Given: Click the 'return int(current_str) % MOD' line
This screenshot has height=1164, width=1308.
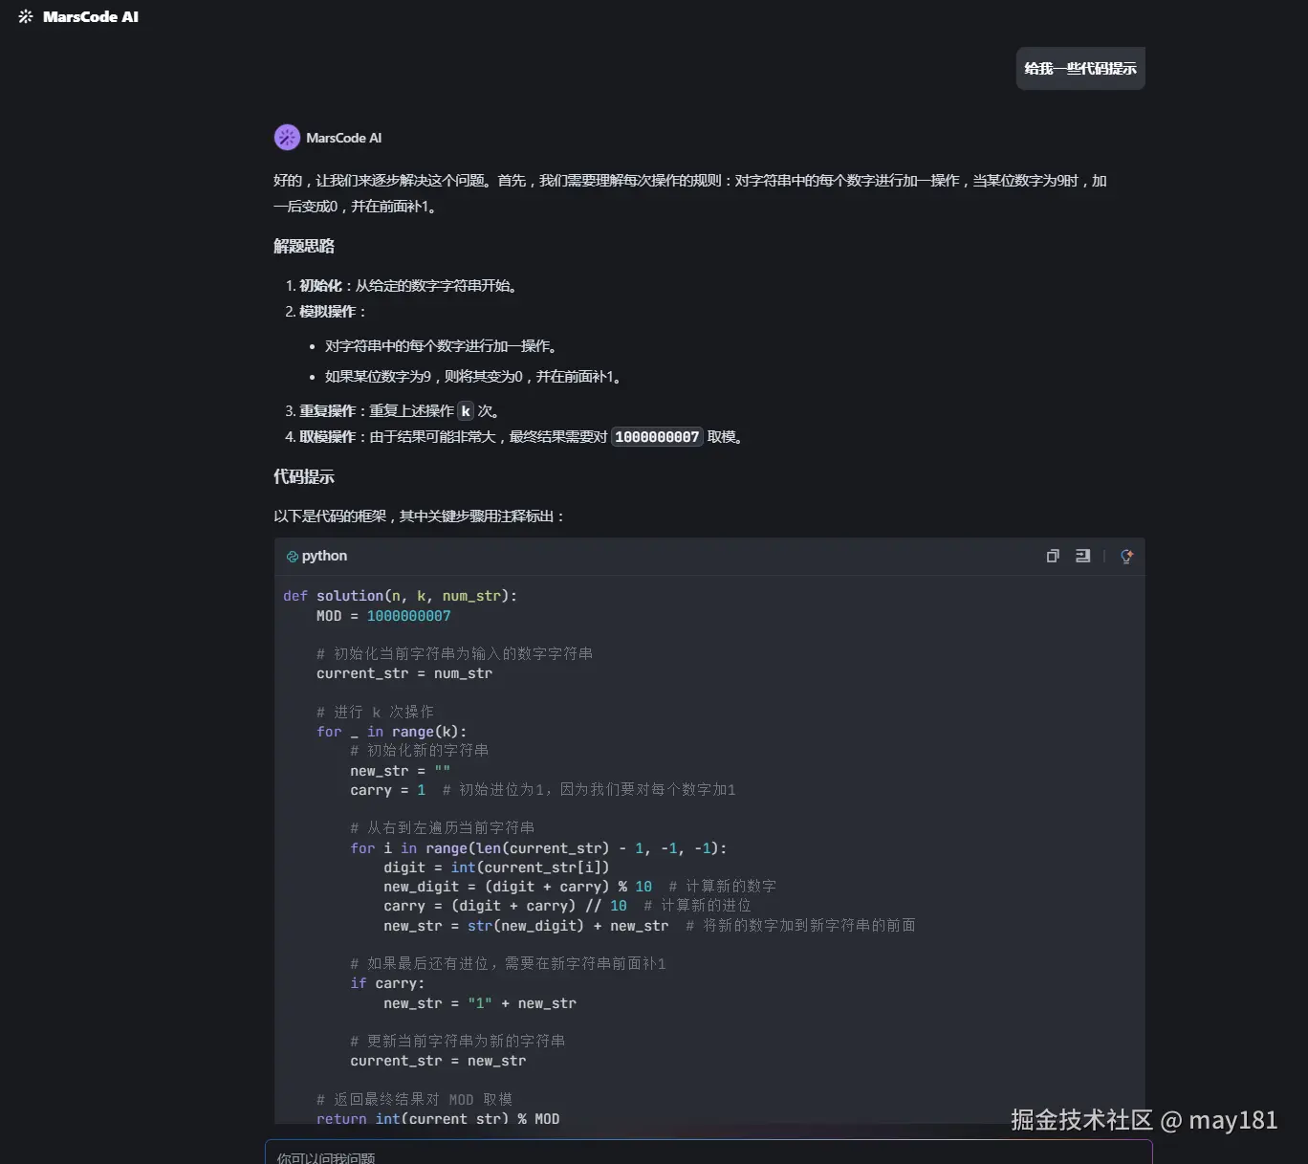Looking at the screenshot, I should tap(438, 1118).
